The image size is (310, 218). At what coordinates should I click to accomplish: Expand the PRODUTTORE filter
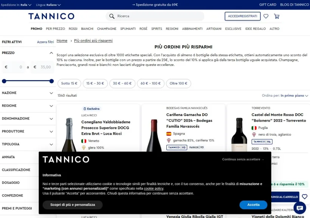click(x=28, y=131)
